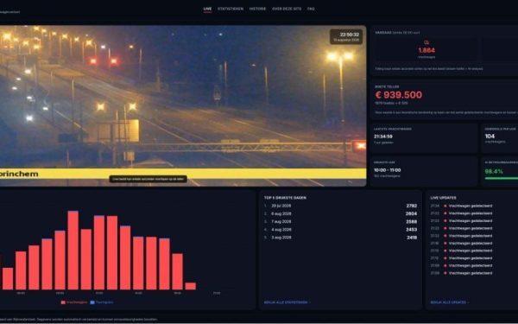Open the LIVE tab
518x324 pixels.
207,9
